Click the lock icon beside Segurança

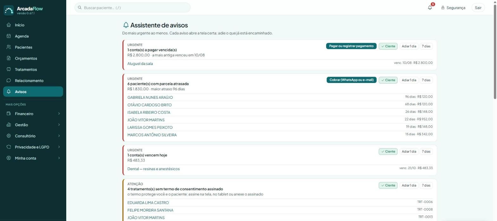[443, 8]
